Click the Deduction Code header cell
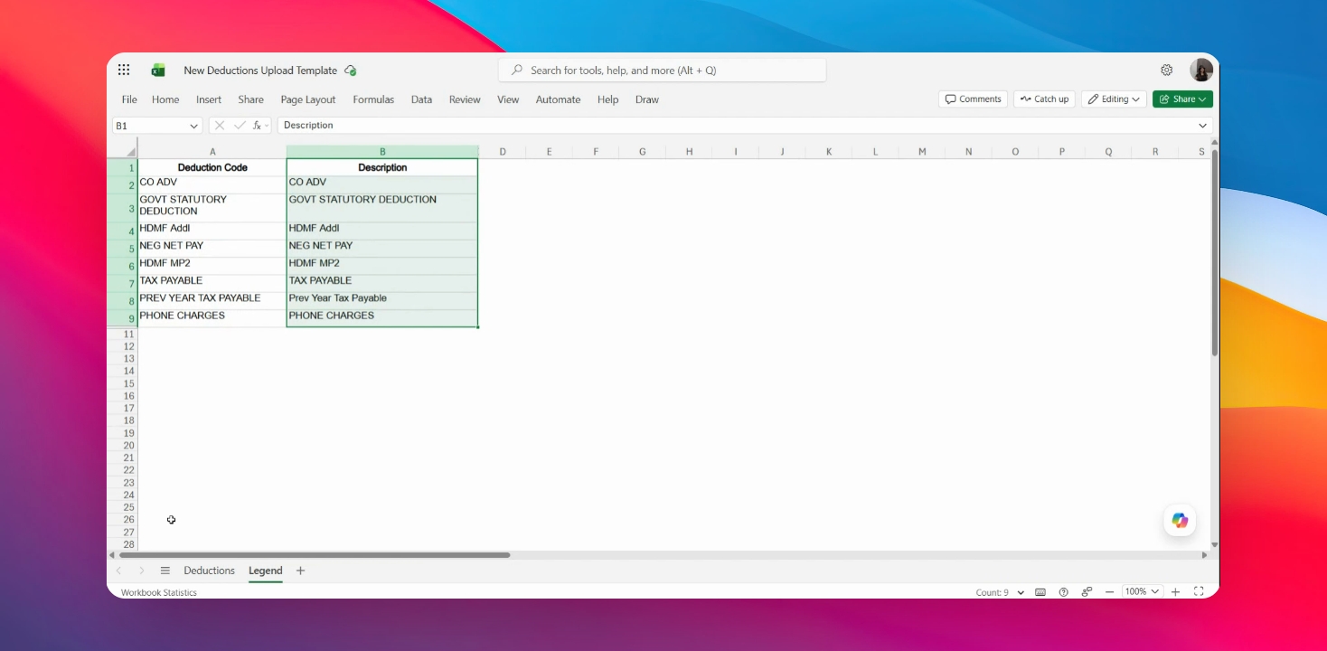The height and width of the screenshot is (651, 1327). click(212, 167)
